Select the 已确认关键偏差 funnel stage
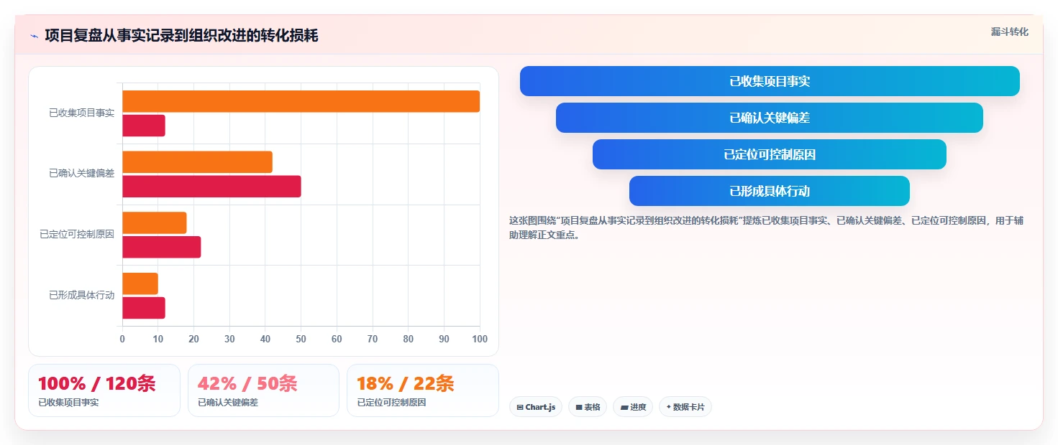Viewport: 1058px width, 445px height. point(770,118)
